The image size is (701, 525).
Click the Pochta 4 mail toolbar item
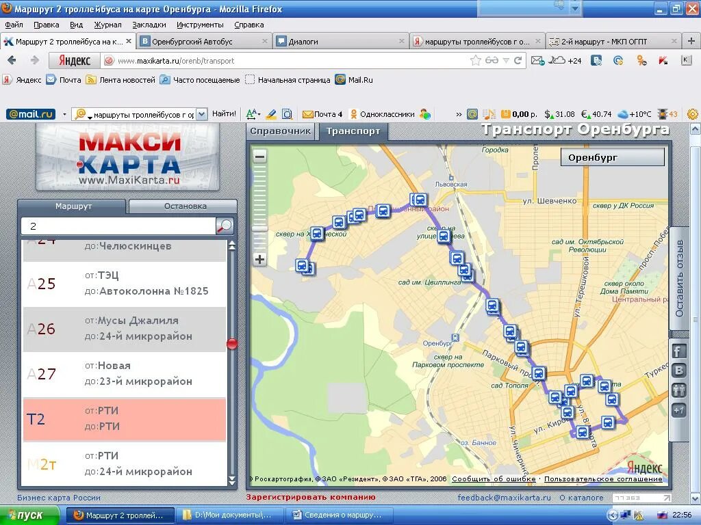322,114
